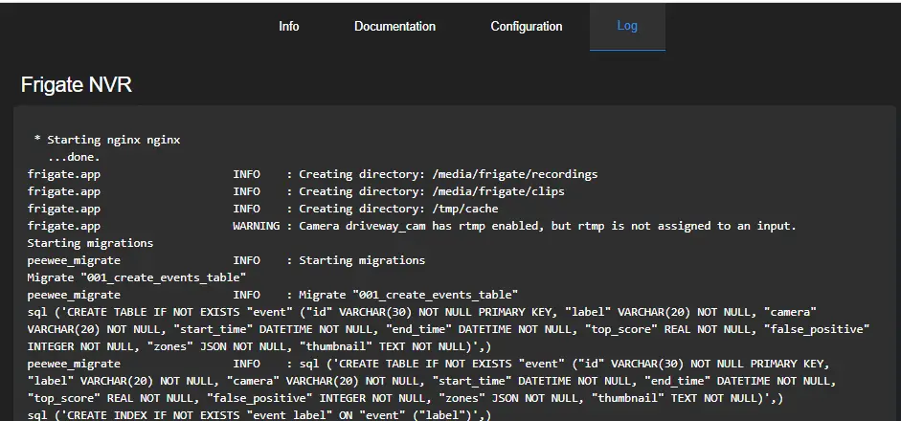Viewport: 901px width, 421px height.
Task: Switch to the Documentation tab
Action: [x=394, y=27]
